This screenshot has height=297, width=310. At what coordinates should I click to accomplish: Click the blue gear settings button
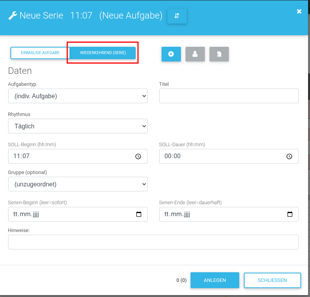pos(171,55)
